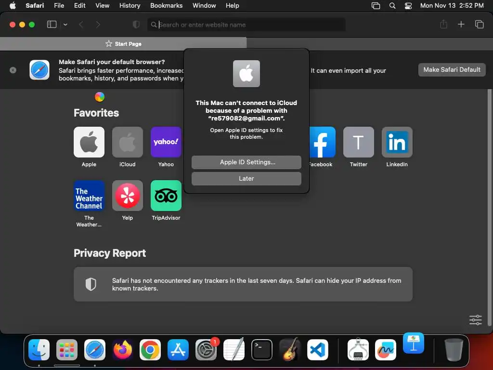Open the Yahoo favorite tile
493x370 pixels.
[x=166, y=142]
